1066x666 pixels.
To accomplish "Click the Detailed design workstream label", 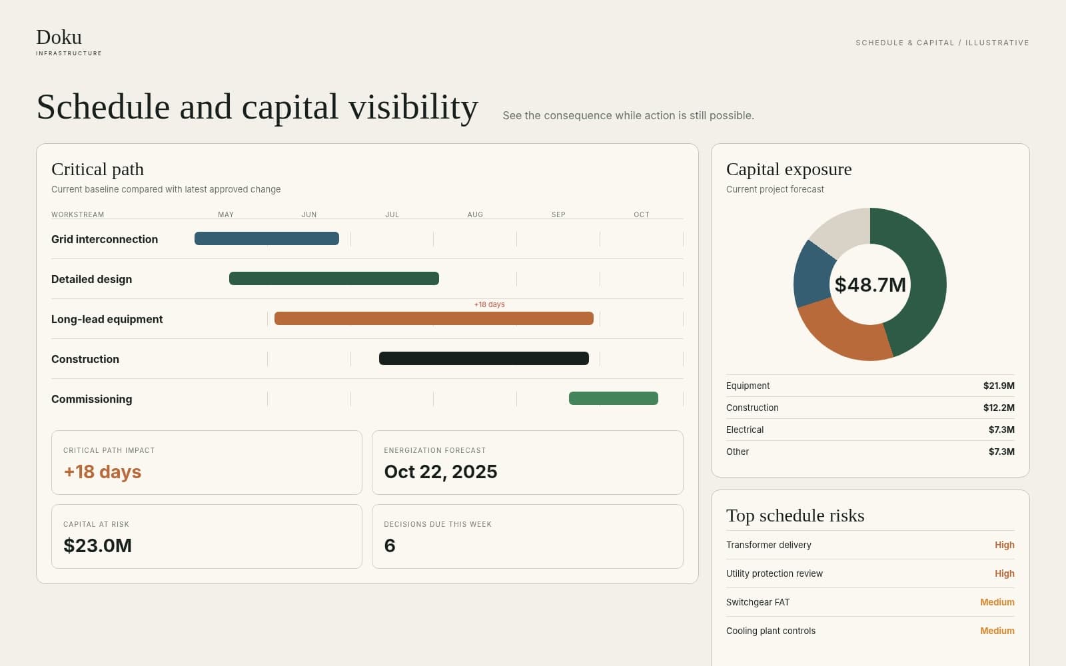I will [91, 279].
